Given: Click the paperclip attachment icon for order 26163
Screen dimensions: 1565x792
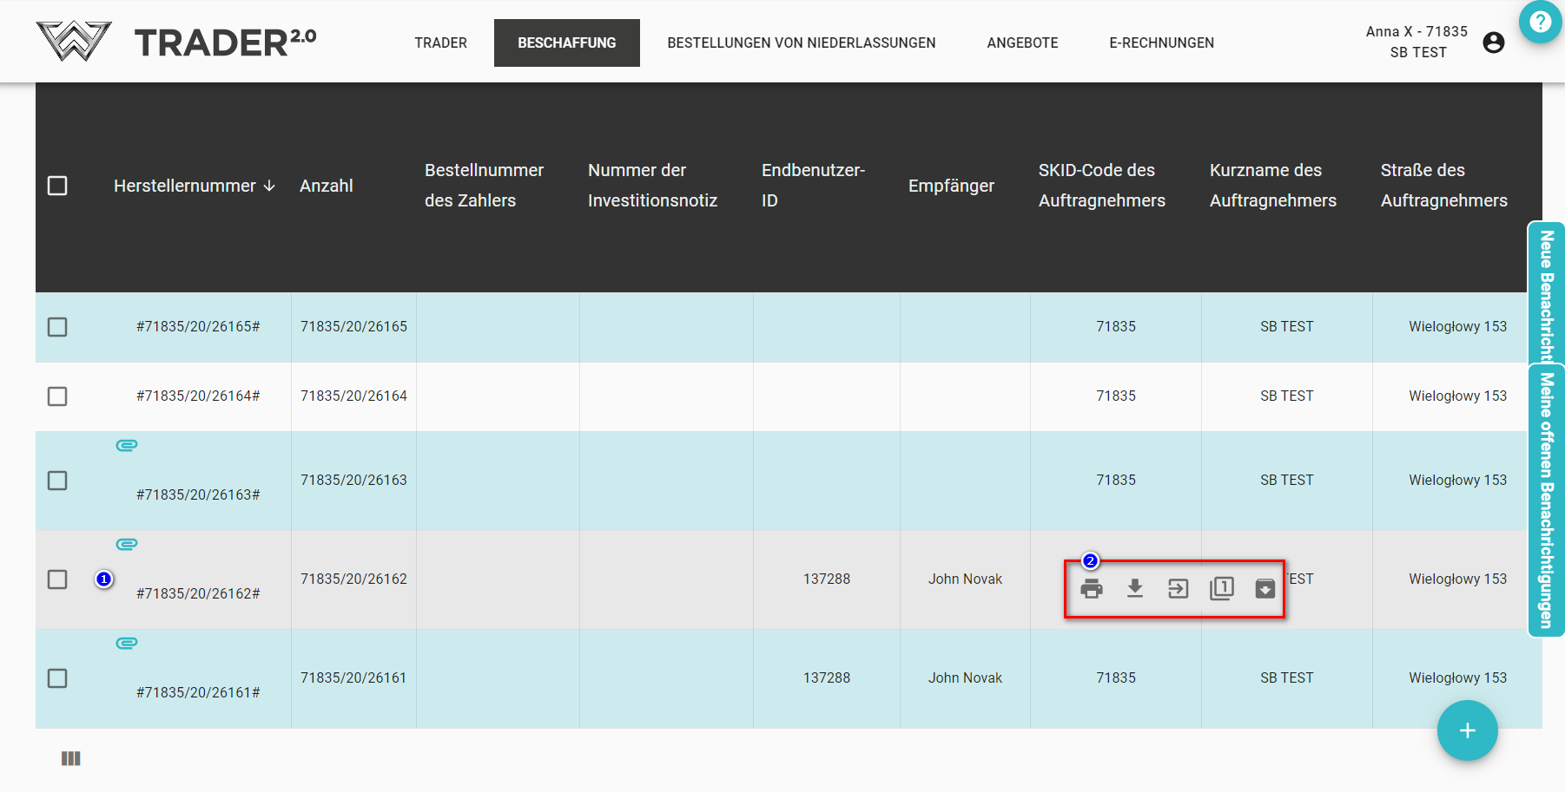Looking at the screenshot, I should 127,446.
